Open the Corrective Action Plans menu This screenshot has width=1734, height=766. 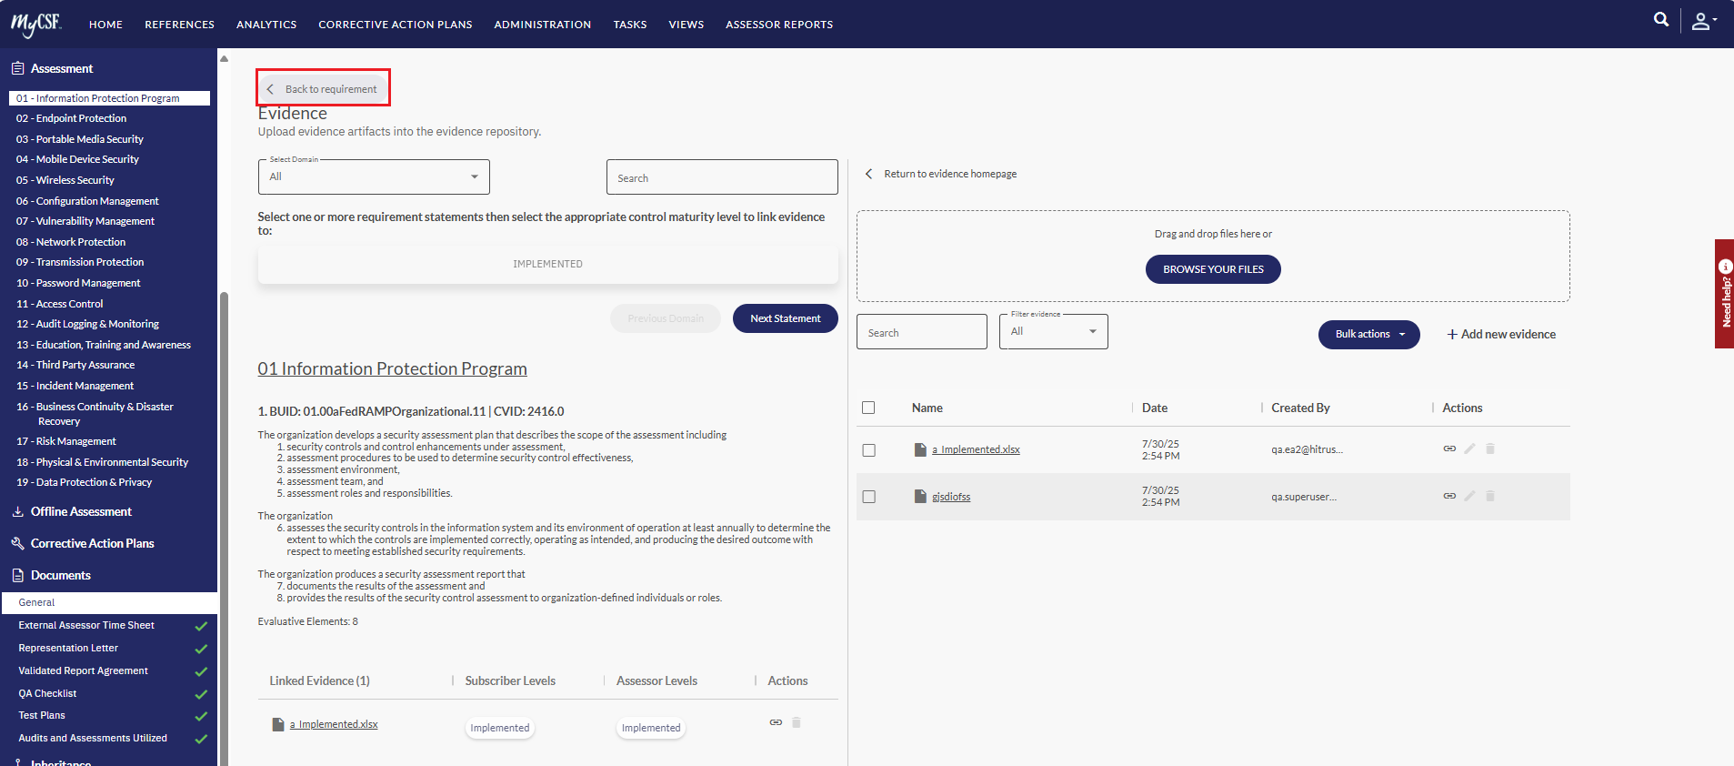tap(395, 25)
